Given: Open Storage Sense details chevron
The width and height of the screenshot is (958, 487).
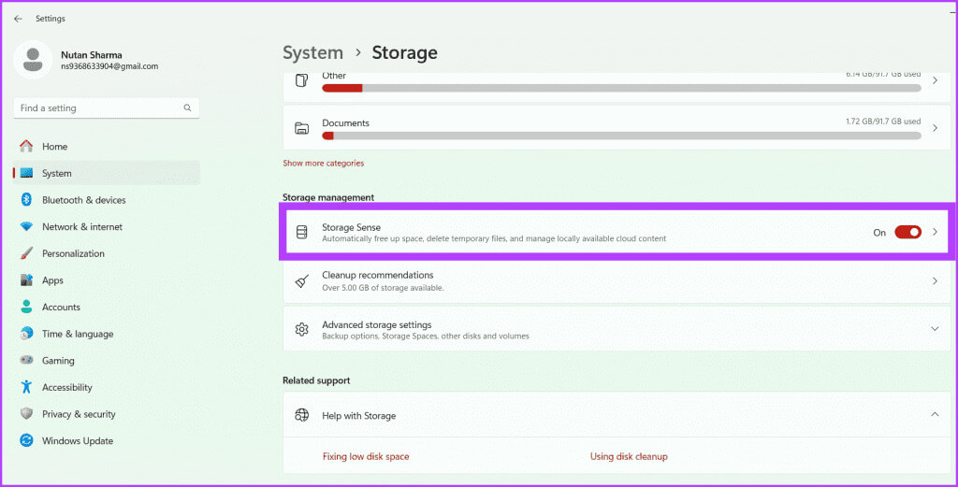Looking at the screenshot, I should 935,232.
